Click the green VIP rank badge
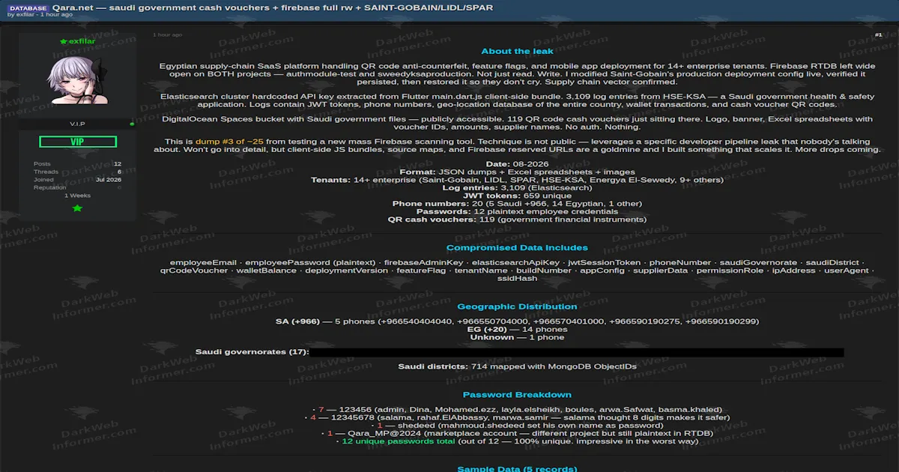 pos(77,142)
